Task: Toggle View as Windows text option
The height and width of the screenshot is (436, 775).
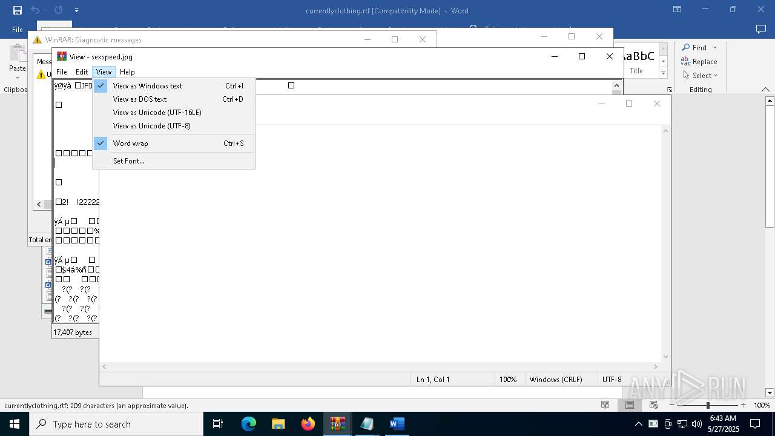Action: pos(174,86)
